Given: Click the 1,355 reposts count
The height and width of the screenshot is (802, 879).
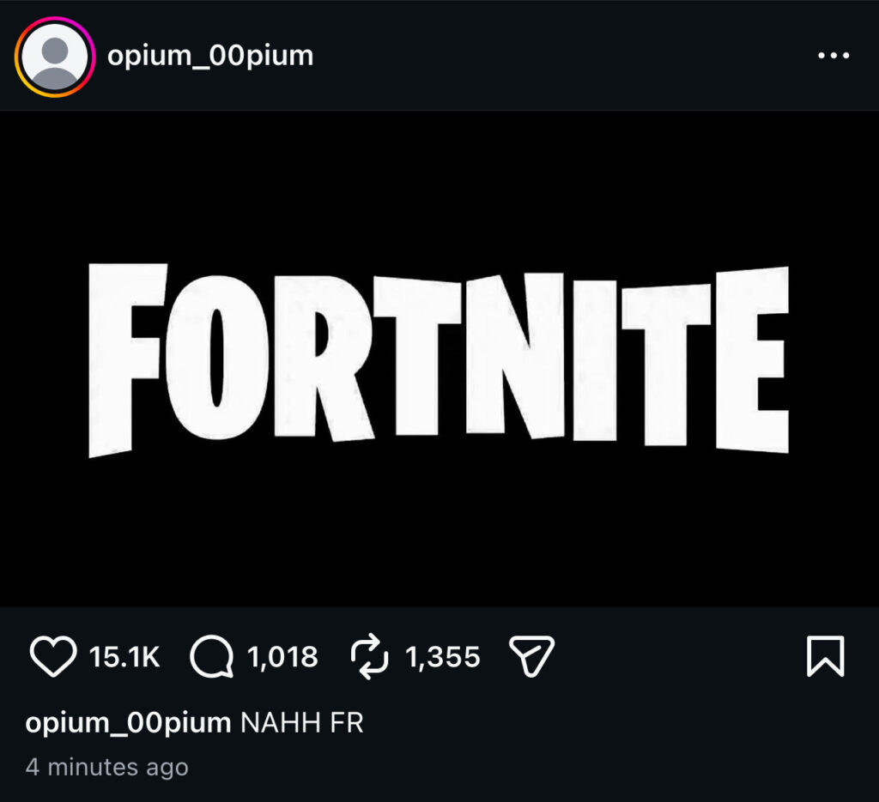Looking at the screenshot, I should 442,658.
